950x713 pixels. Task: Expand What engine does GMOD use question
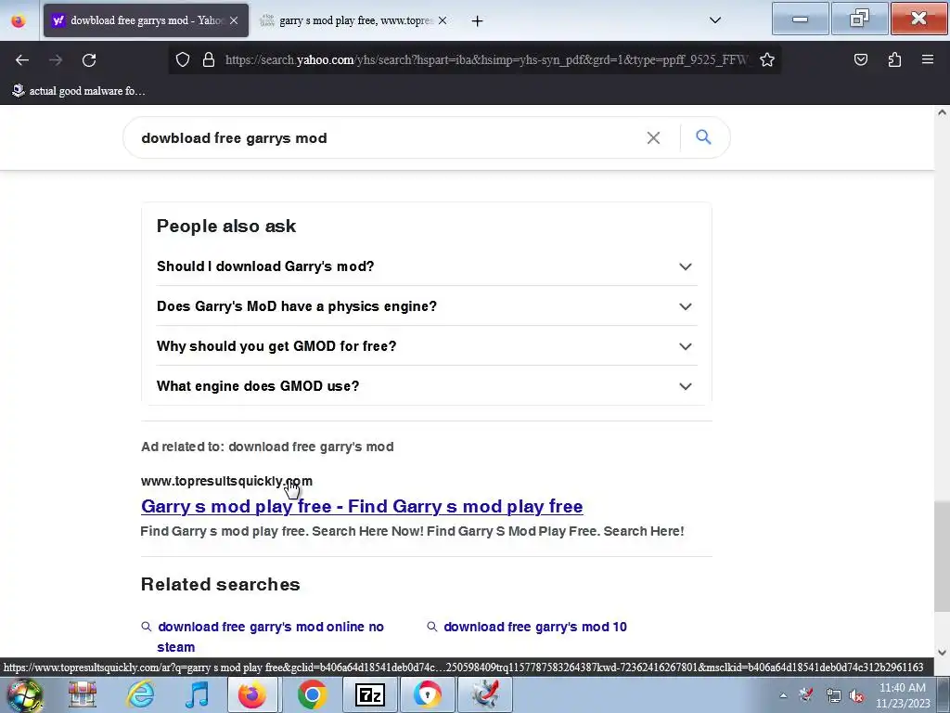click(x=427, y=386)
